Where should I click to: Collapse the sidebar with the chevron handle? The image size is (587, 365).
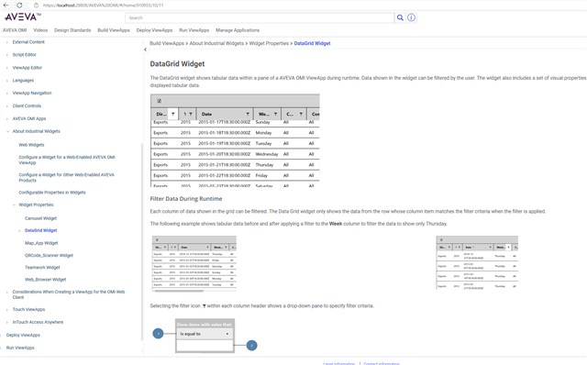pyautogui.click(x=145, y=50)
